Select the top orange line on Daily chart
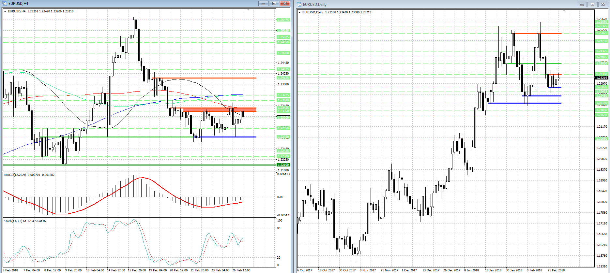This screenshot has width=610, height=273. [537, 34]
